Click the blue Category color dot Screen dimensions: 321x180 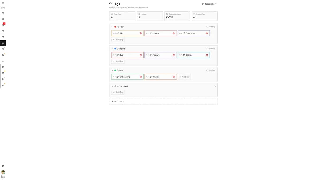coord(115,49)
